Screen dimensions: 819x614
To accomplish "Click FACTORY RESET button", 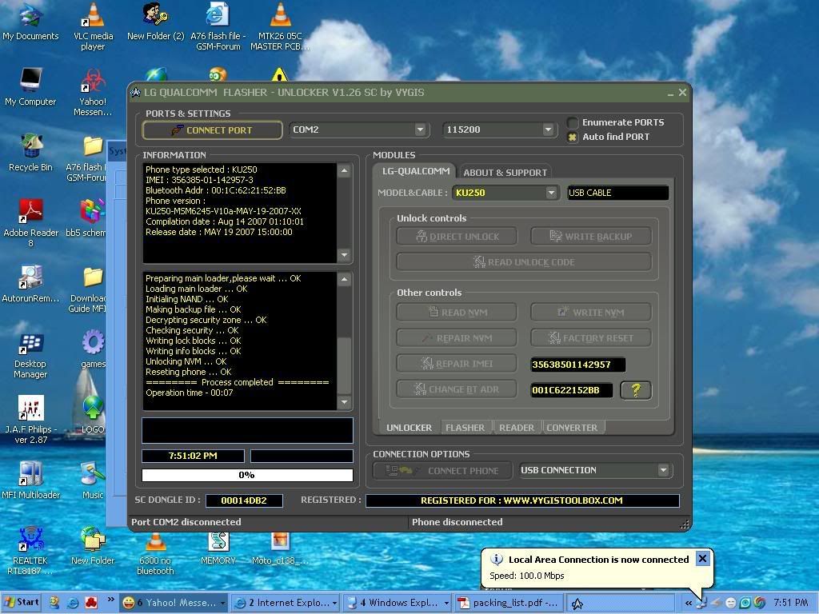I will 591,338.
